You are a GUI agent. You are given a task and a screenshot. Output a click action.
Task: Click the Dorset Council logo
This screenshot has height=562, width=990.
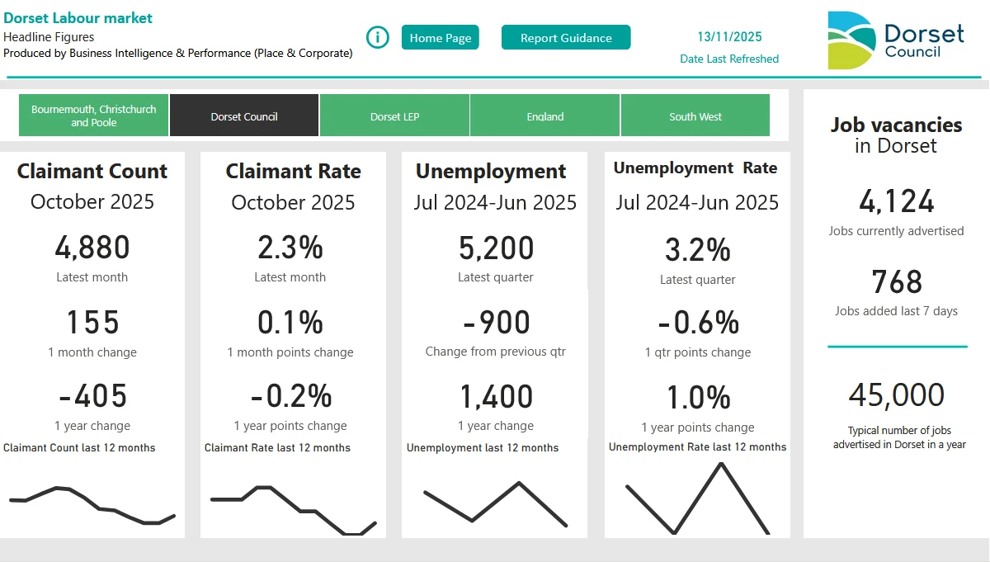pyautogui.click(x=897, y=37)
